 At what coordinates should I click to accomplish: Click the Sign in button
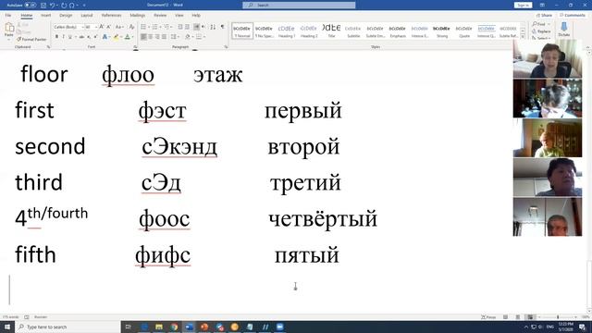tap(523, 6)
